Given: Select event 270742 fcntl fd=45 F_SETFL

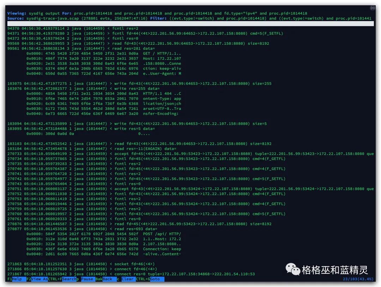Looking at the screenshot, I should 146,179.
